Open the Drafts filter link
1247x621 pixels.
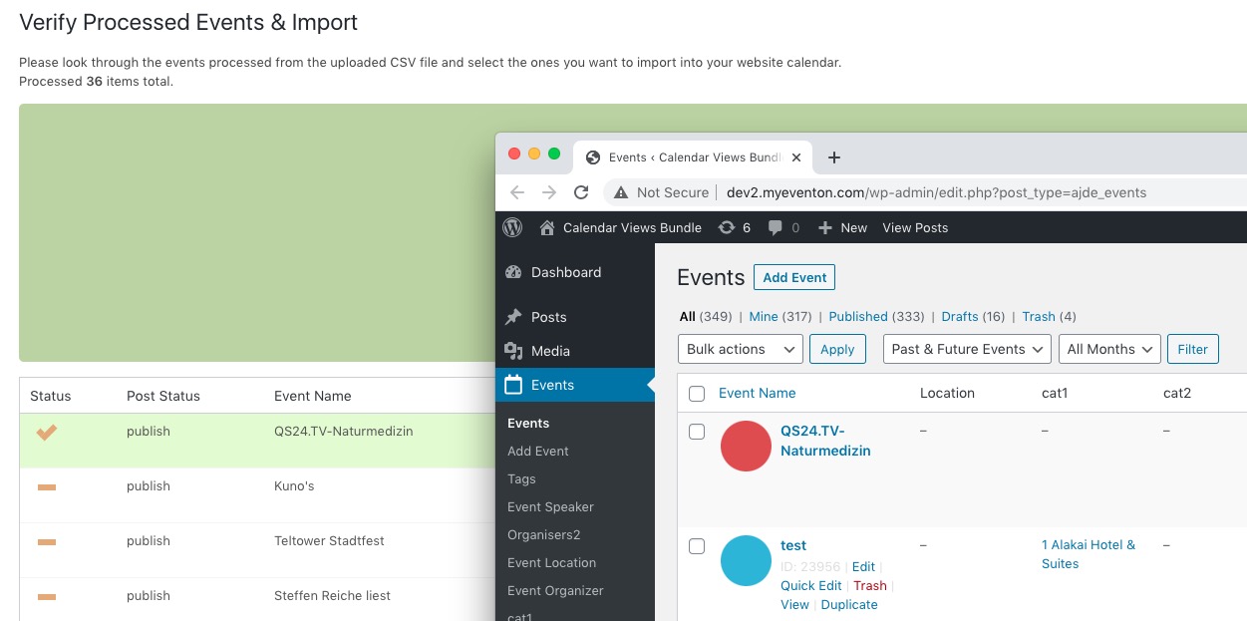(x=959, y=316)
